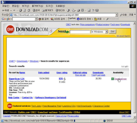The height and width of the screenshot is (123, 137).
Task: Open the View (보기) menu
Action: [25, 6]
